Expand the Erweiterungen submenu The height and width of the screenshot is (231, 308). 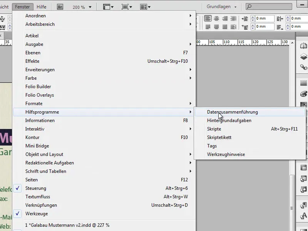coord(104,70)
